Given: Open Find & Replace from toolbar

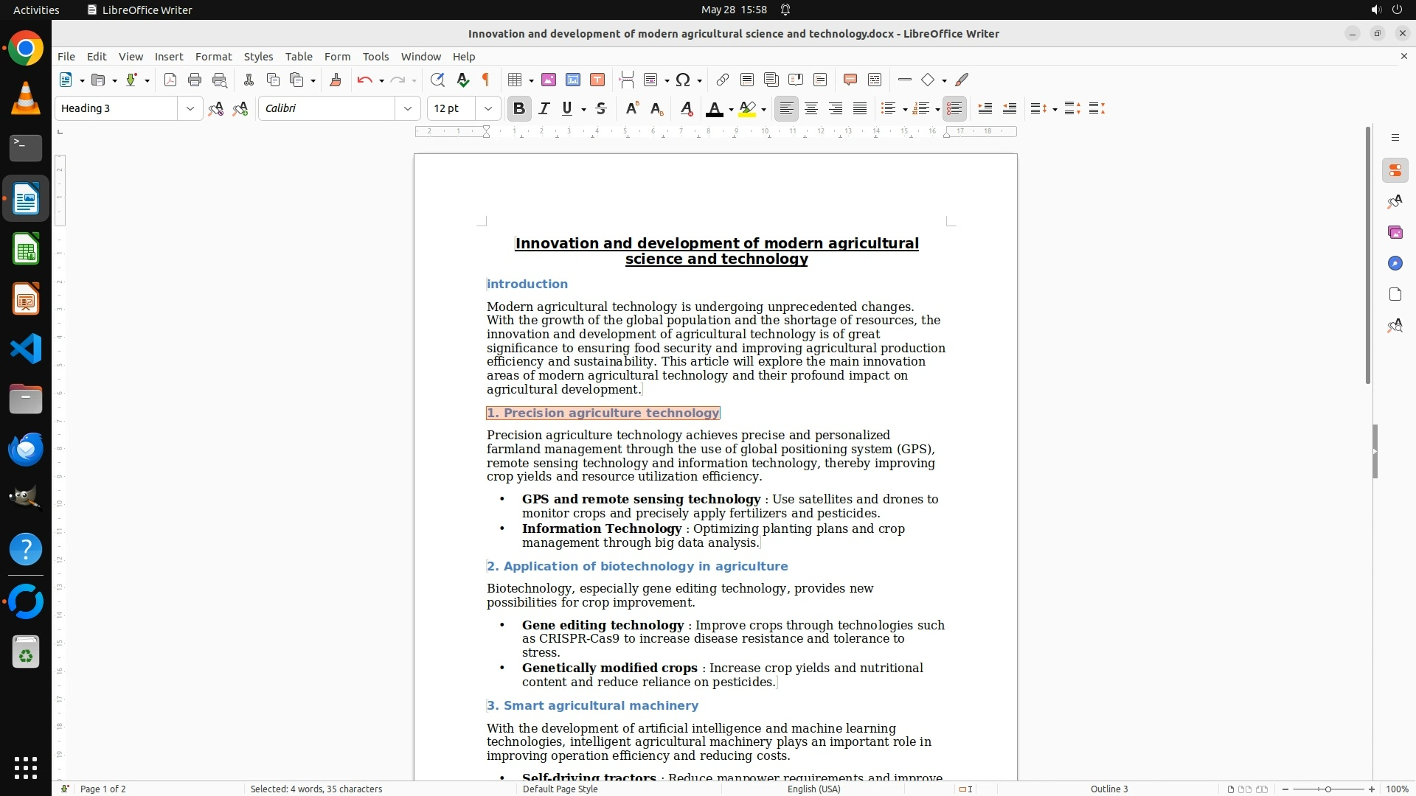Looking at the screenshot, I should click(x=437, y=80).
